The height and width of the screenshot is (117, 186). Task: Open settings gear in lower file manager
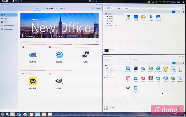184,63
